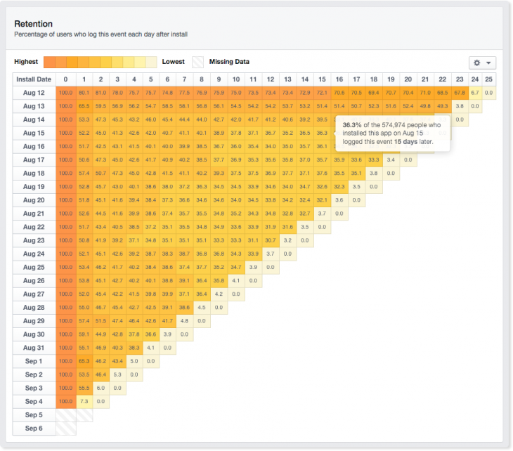The height and width of the screenshot is (451, 513).
Task: Click the darkest orange Highest legend swatch
Action: coord(50,62)
